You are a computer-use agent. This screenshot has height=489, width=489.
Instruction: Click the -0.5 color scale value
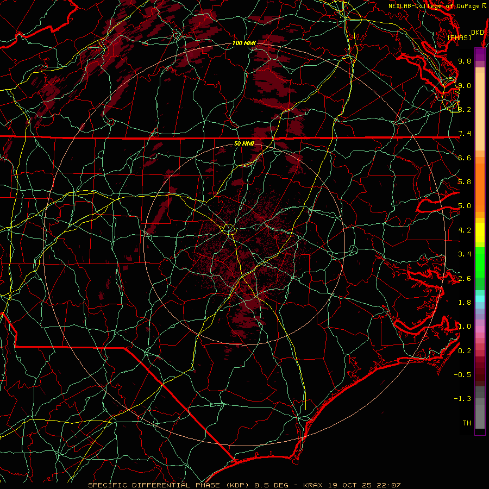462,375
